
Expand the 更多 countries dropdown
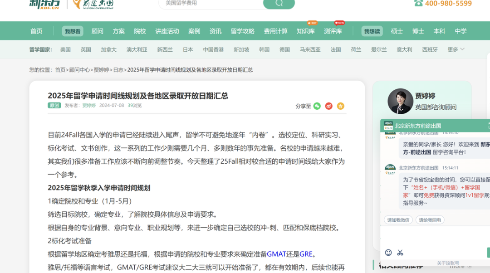point(454,49)
